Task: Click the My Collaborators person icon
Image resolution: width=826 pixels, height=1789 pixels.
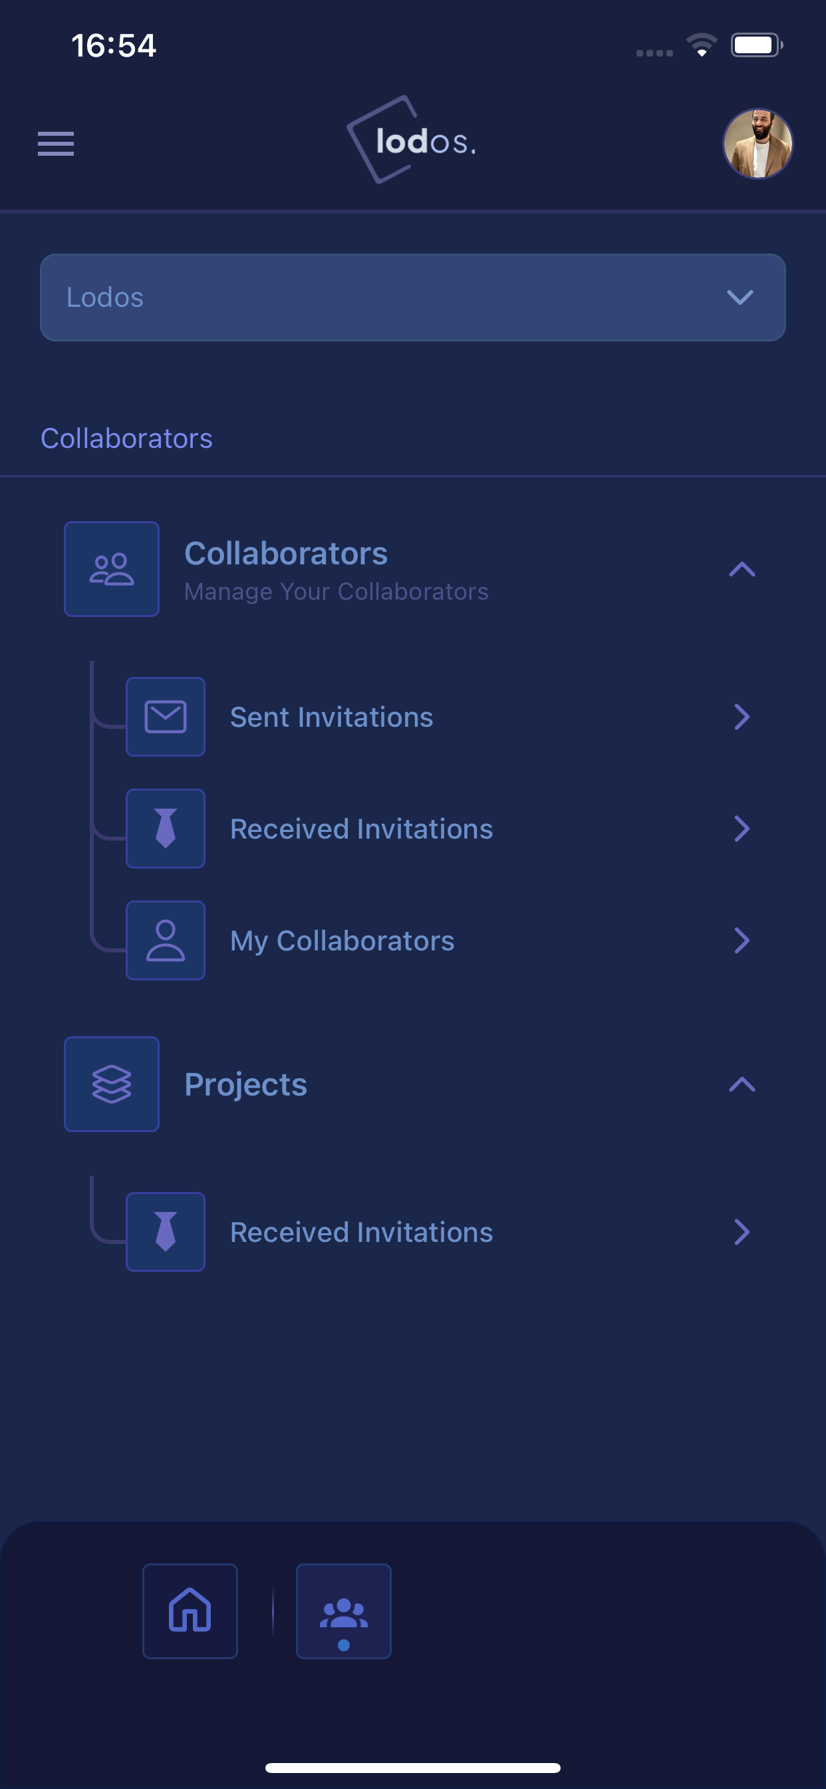Action: click(165, 940)
